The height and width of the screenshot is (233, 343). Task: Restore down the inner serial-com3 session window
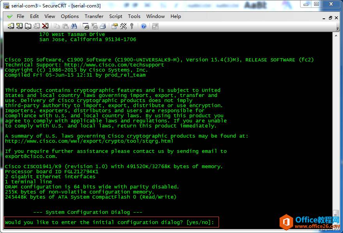[x=330, y=18]
